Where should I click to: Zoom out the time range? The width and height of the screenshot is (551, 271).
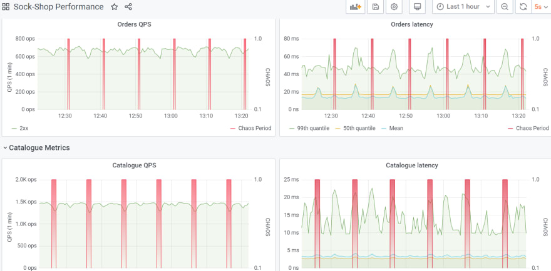pos(505,7)
